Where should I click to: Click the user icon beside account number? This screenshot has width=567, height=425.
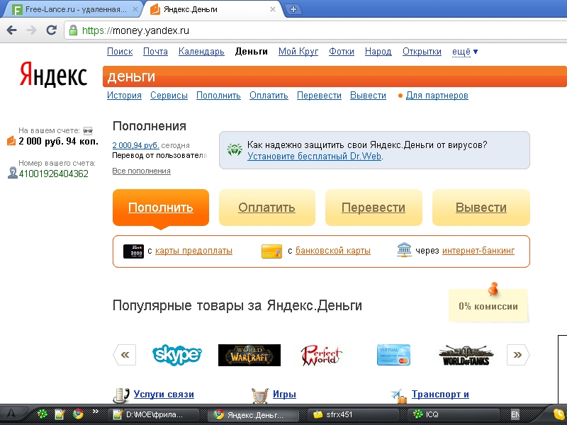(x=13, y=173)
